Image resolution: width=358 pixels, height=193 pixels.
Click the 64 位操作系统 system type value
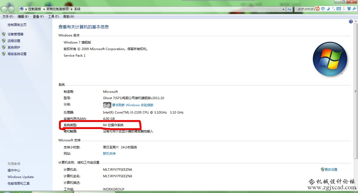(x=113, y=125)
